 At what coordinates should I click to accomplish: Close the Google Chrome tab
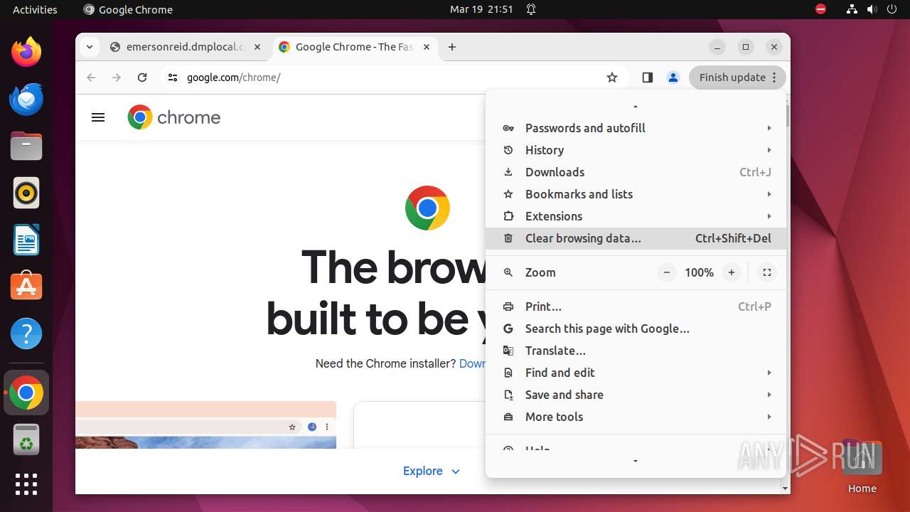click(x=427, y=47)
